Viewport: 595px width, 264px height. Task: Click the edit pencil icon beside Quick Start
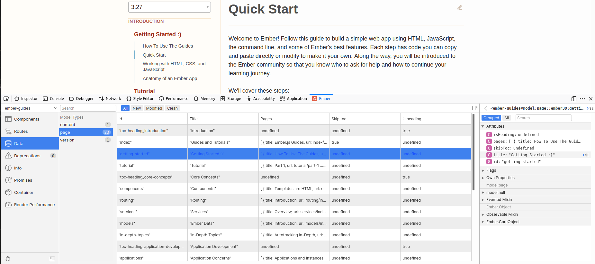460,7
